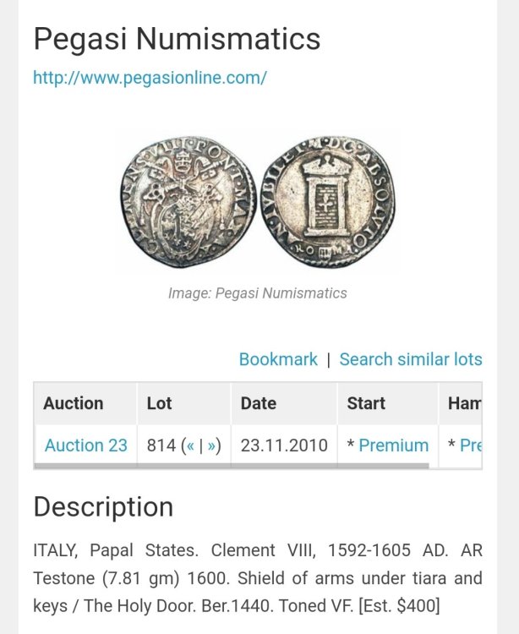Image resolution: width=519 pixels, height=634 pixels.
Task: Go to next lot using » arrow
Action: [x=211, y=445]
